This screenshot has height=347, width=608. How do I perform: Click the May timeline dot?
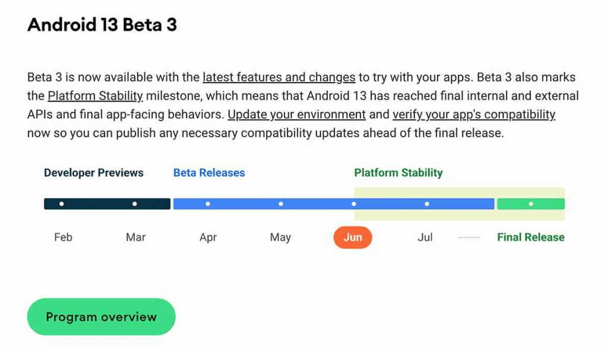281,204
